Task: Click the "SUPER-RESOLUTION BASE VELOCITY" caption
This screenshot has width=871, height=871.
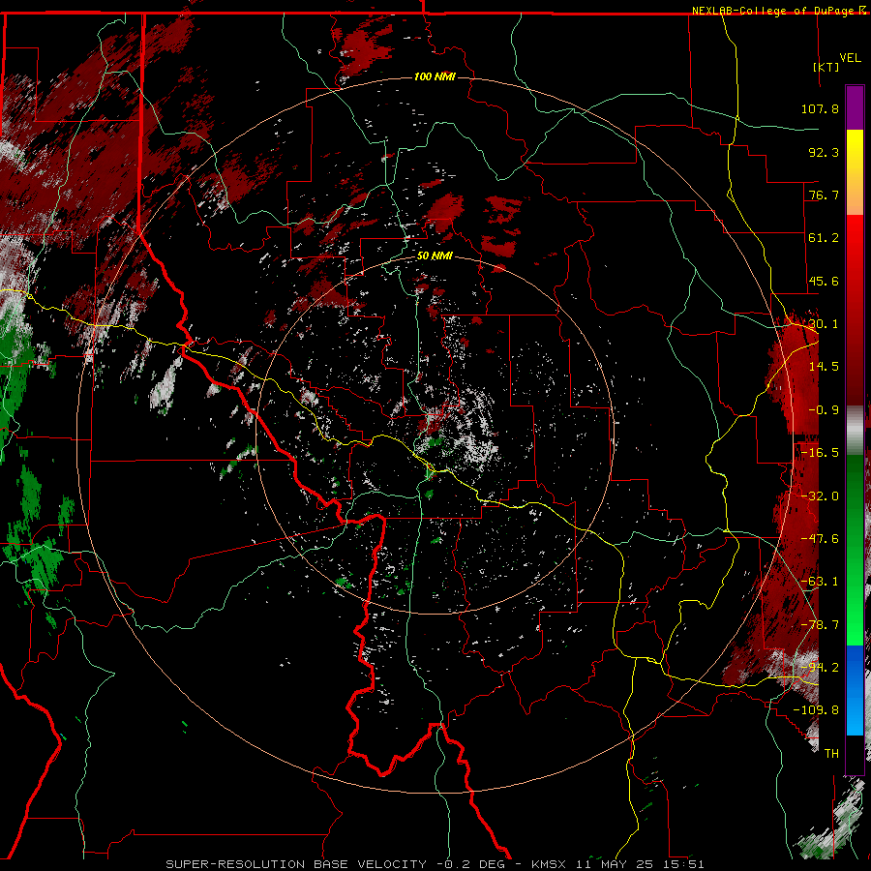Action: point(296,864)
